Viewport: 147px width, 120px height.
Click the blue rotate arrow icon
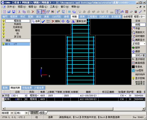[x=68, y=21]
